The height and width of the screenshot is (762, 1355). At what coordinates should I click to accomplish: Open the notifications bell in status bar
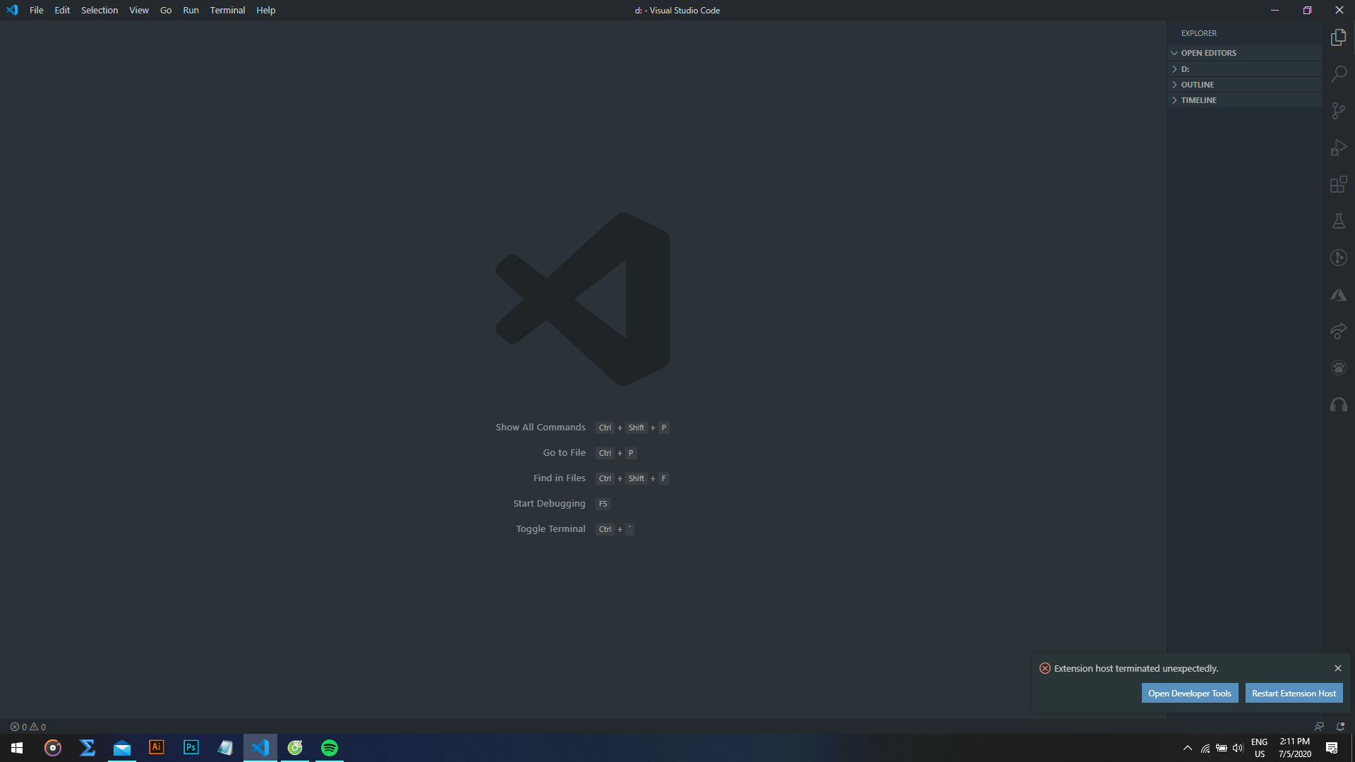(1339, 726)
